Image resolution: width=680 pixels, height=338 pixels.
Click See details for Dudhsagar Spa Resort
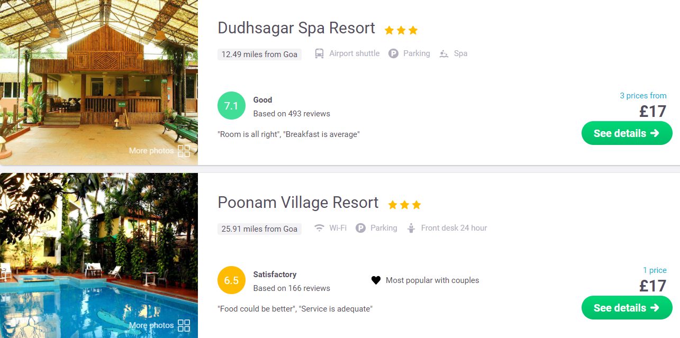(x=627, y=133)
